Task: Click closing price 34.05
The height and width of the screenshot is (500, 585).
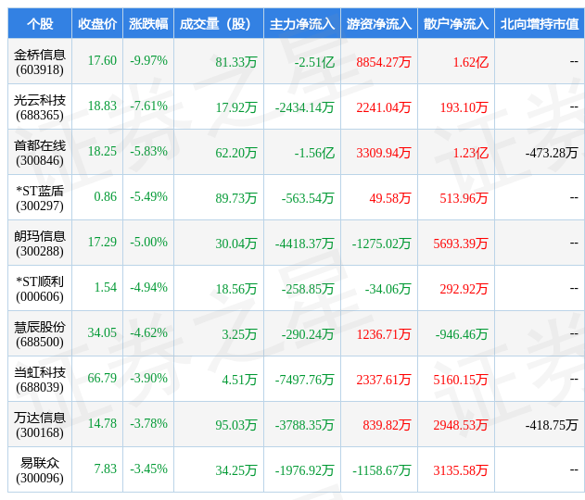Action: 102,332
